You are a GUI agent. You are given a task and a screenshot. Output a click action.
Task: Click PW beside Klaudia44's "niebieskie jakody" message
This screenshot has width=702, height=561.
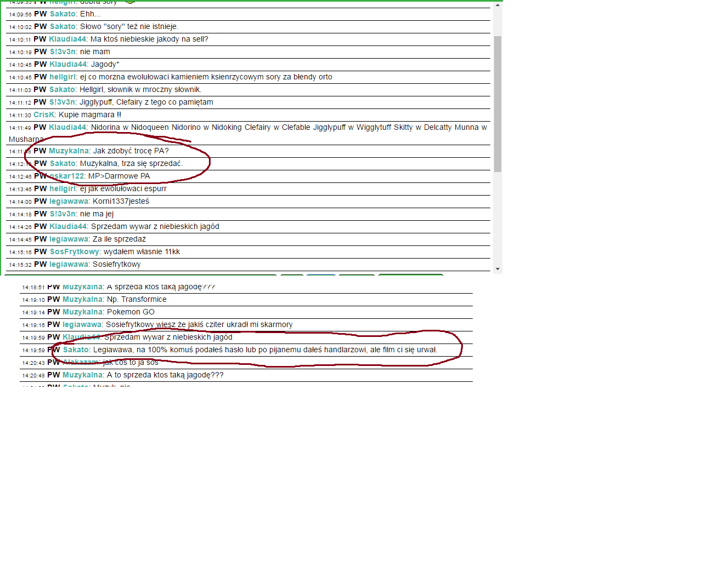[x=40, y=39]
